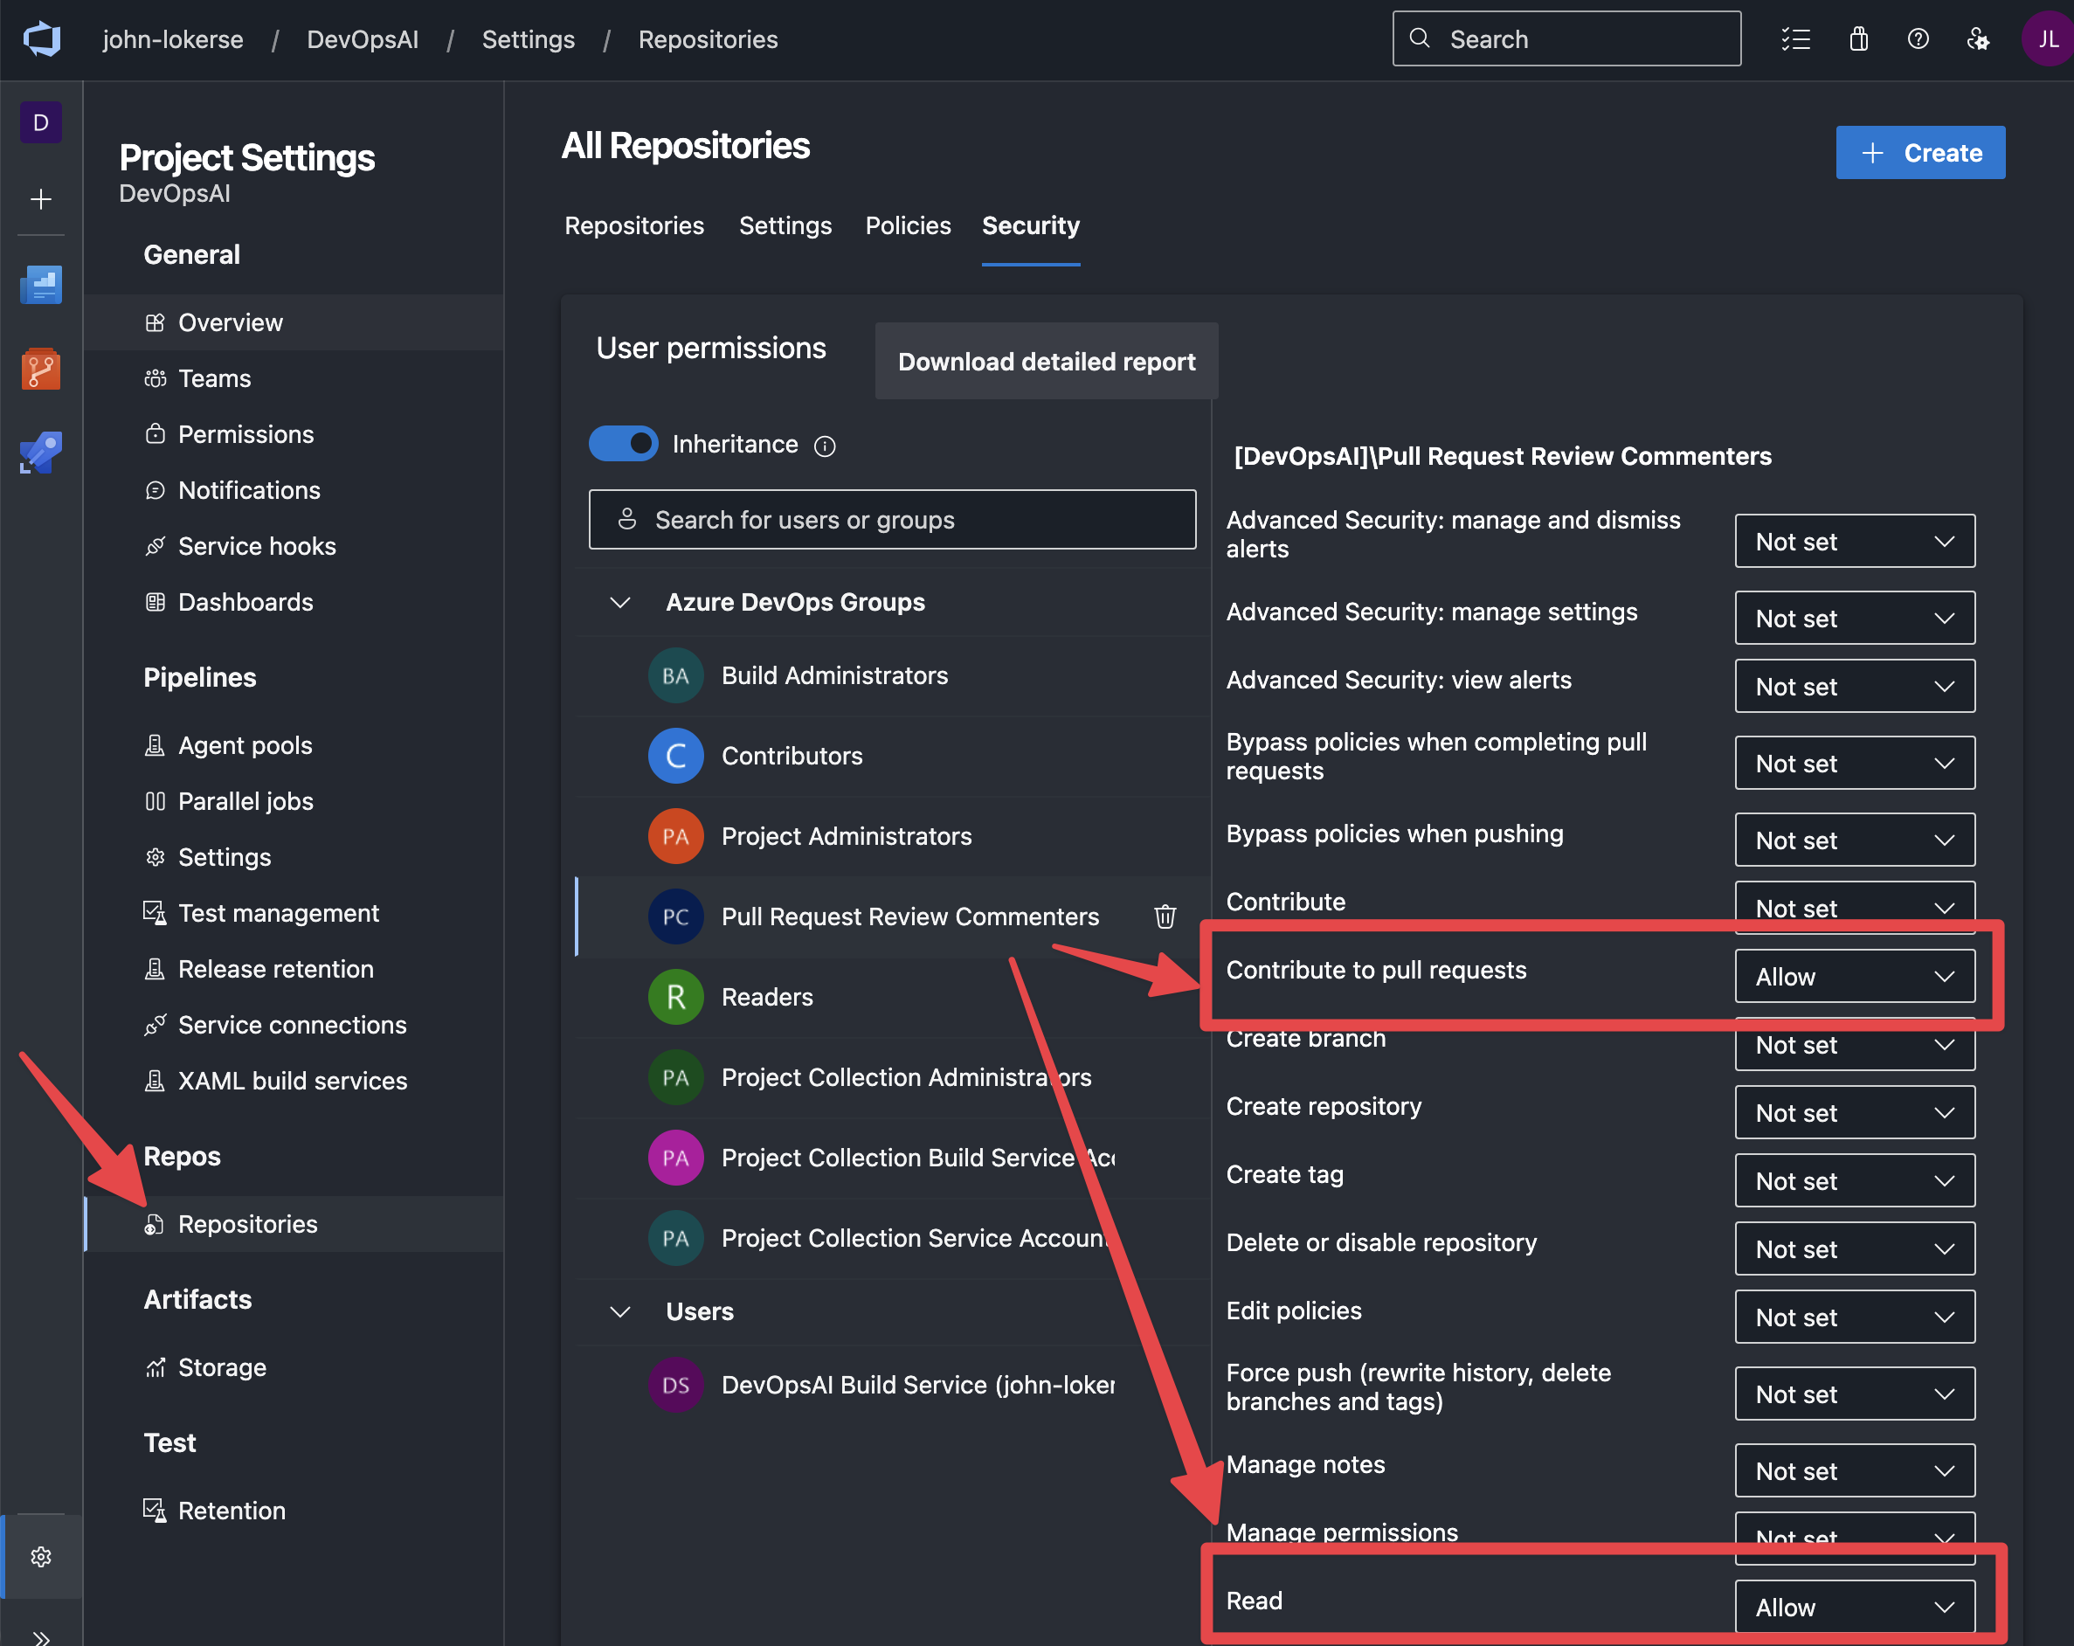Viewport: 2074px width, 1646px height.
Task: Open Azure Pipelines icon in left rail
Action: pos(41,453)
